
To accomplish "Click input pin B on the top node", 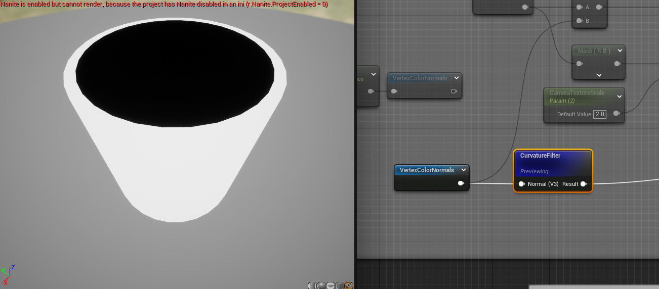I will pos(579,21).
